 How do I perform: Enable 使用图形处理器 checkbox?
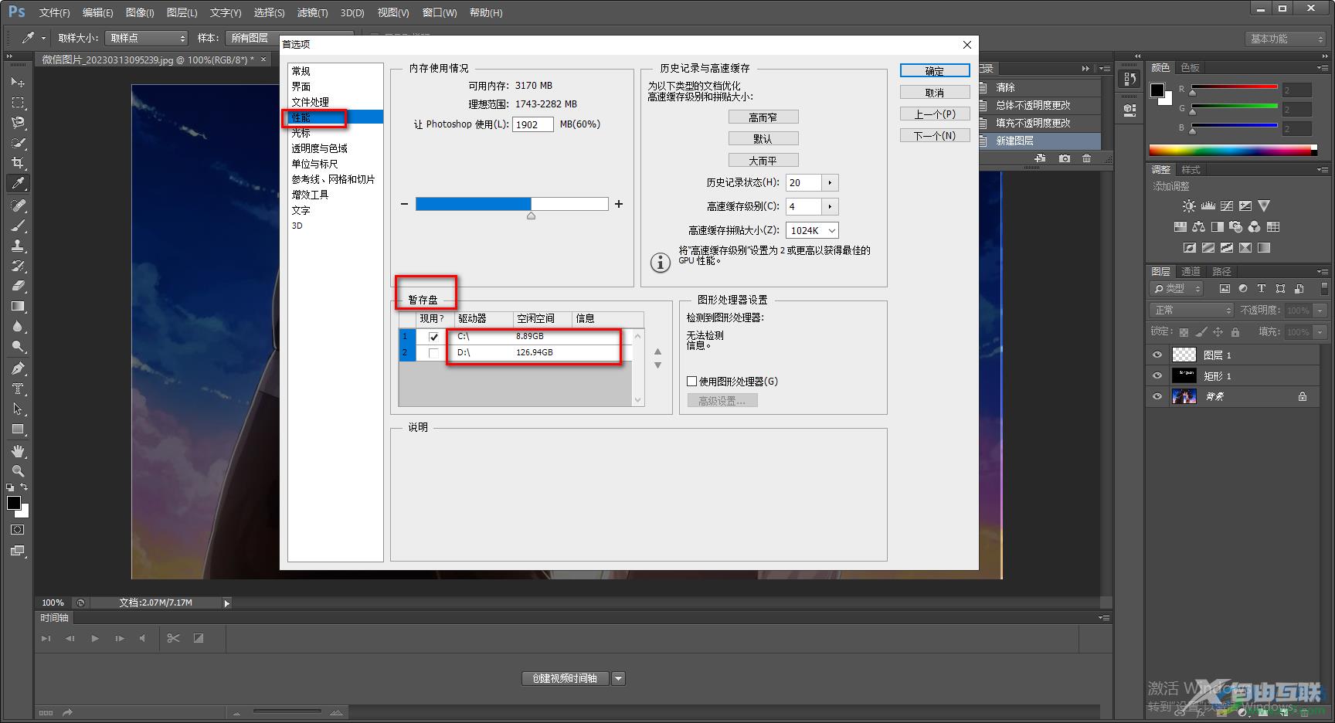click(x=691, y=382)
